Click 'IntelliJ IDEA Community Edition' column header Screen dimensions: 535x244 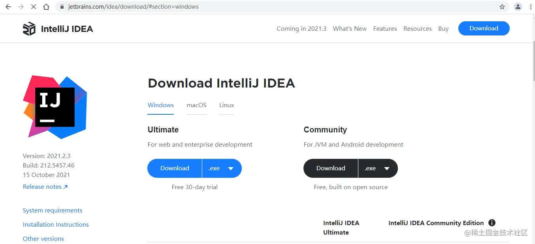click(x=436, y=223)
